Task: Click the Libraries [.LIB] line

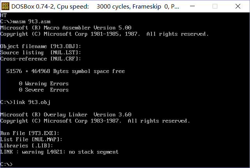Action: (x=26, y=146)
